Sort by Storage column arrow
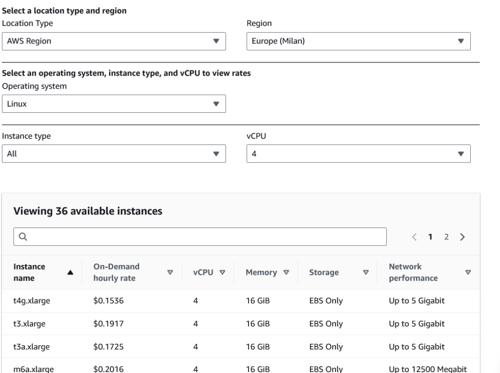500x373 pixels. click(366, 272)
